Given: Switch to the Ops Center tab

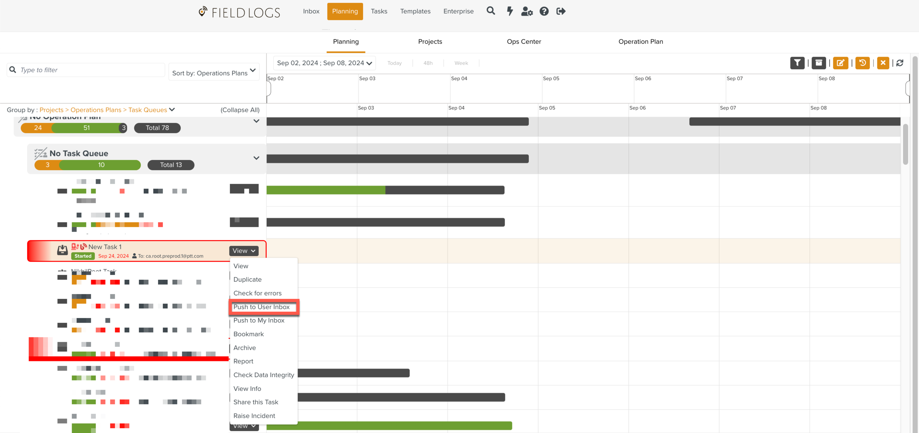Looking at the screenshot, I should (x=524, y=42).
